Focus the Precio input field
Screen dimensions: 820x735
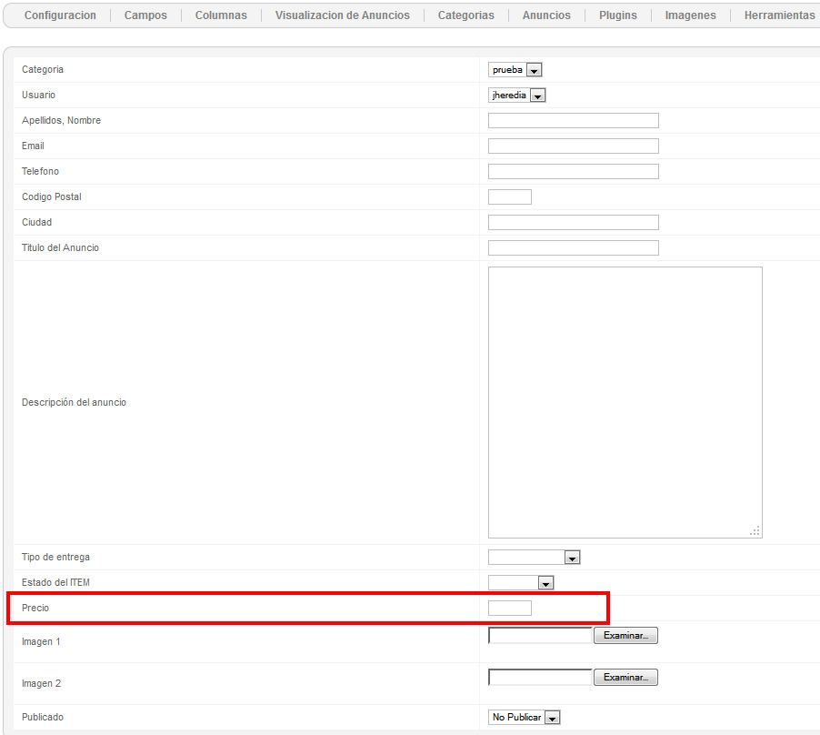[x=510, y=608]
